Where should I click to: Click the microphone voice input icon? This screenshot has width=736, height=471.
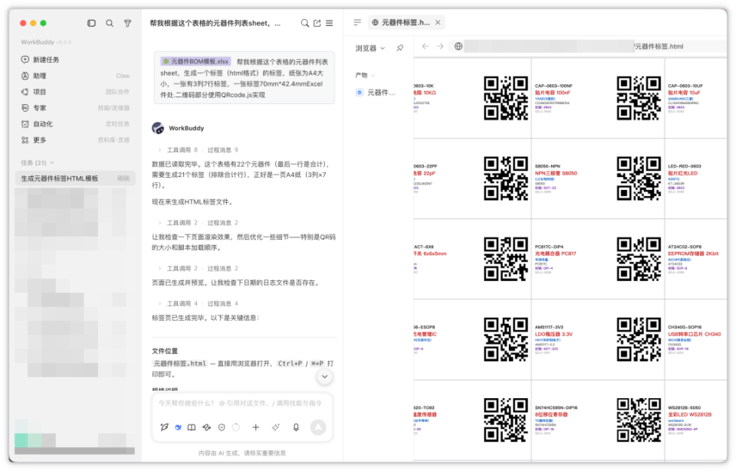(x=296, y=427)
